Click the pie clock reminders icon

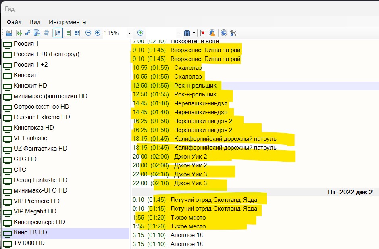[224, 33]
